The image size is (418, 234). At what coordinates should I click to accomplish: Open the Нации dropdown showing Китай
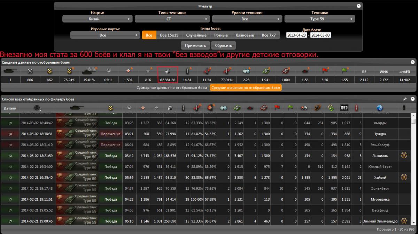pos(97,19)
